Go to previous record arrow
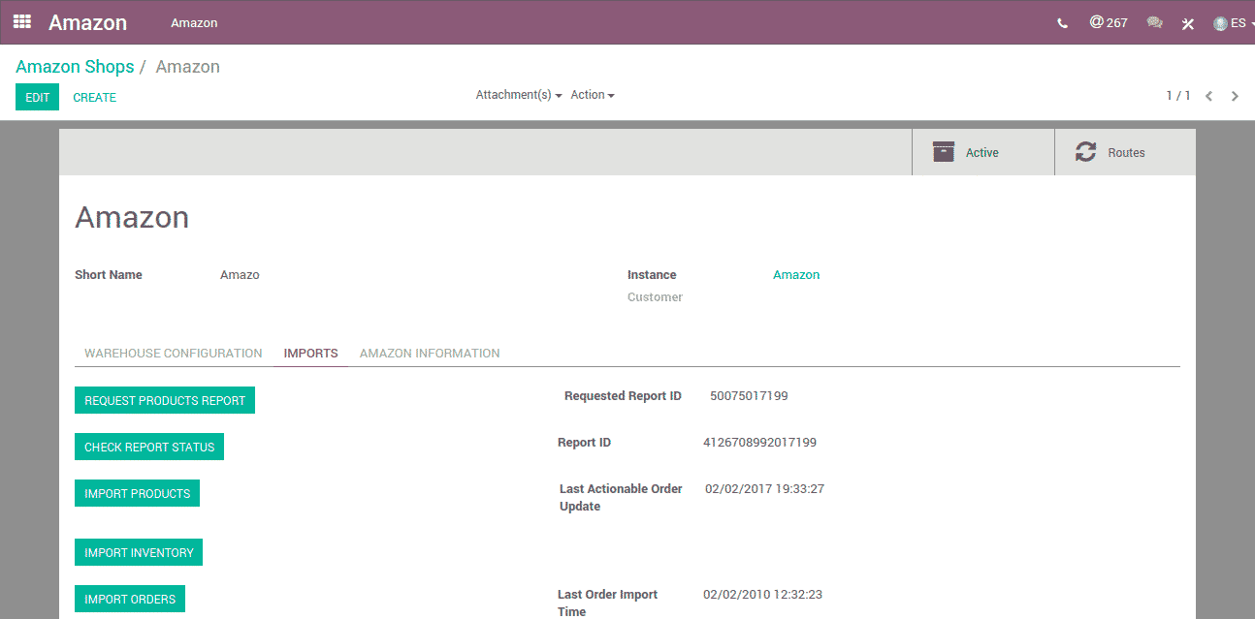This screenshot has height=619, width=1255. click(1208, 96)
